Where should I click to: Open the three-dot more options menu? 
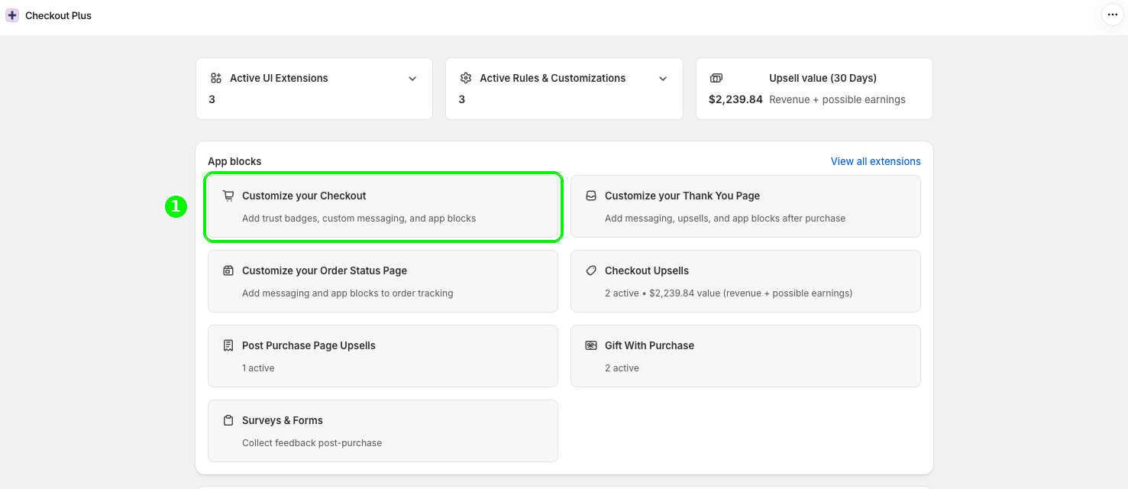point(1112,15)
